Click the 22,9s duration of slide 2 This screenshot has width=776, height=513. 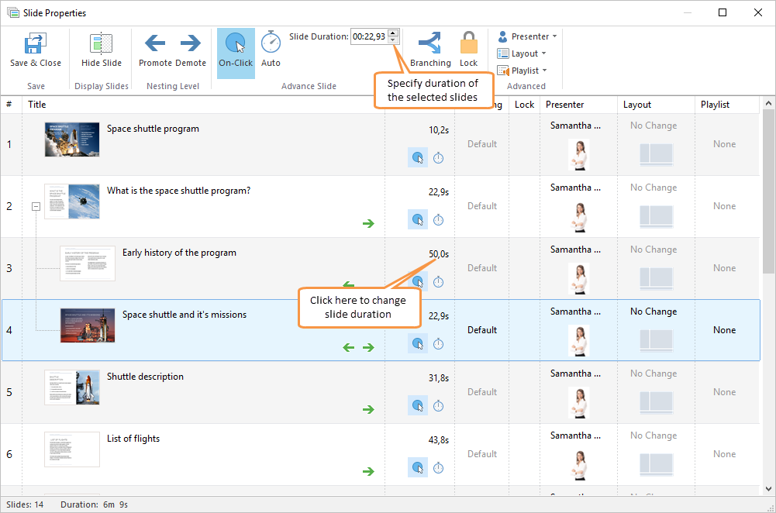439,192
